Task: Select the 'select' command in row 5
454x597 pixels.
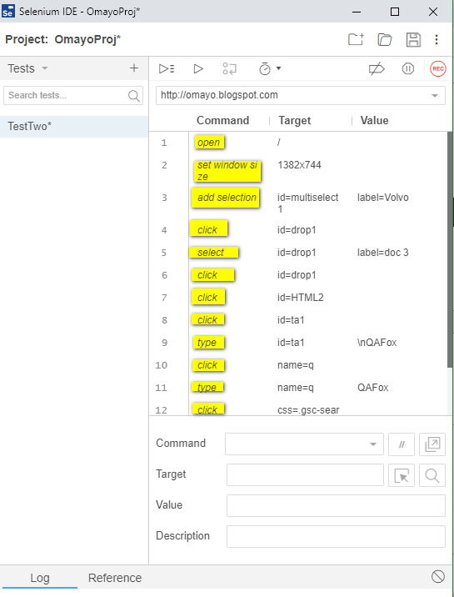Action: click(x=214, y=253)
